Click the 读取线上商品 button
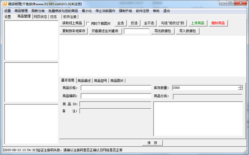249x155 pixels. tap(72, 23)
